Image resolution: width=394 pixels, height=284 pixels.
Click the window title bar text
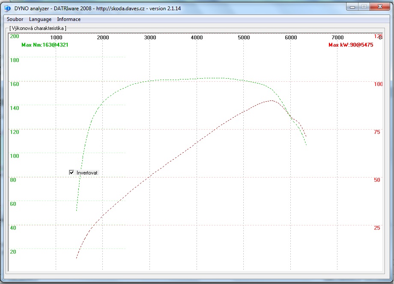pyautogui.click(x=98, y=9)
